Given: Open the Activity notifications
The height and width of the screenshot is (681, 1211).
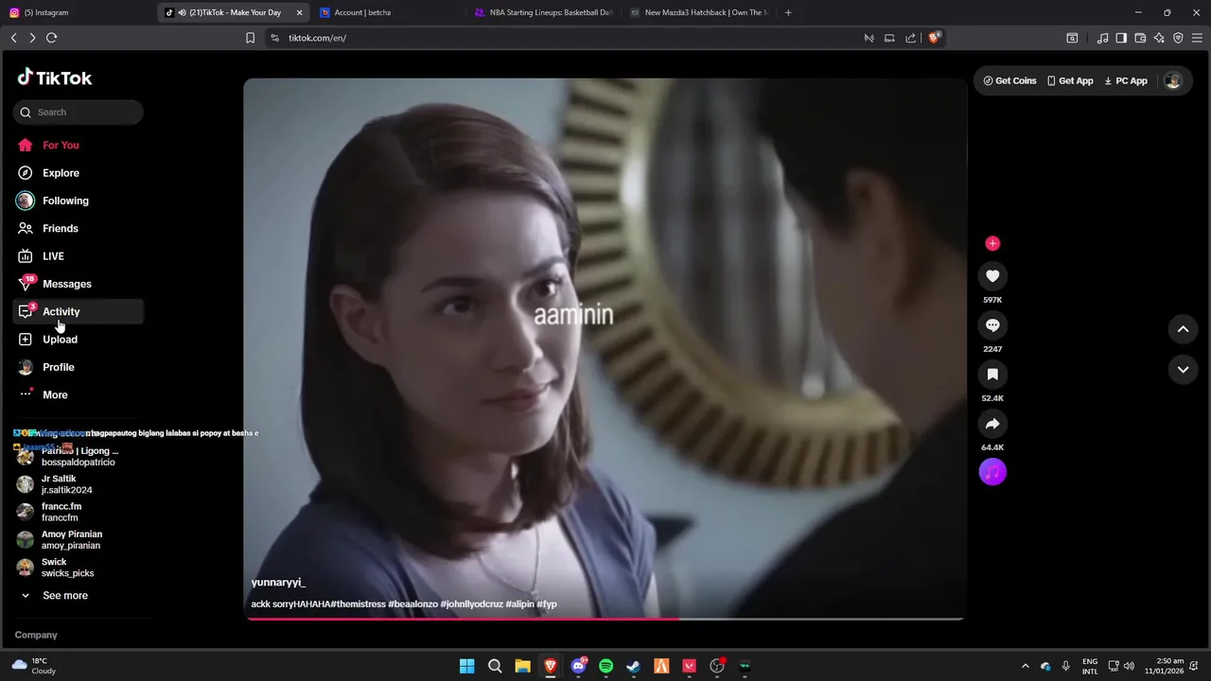Looking at the screenshot, I should 78,311.
